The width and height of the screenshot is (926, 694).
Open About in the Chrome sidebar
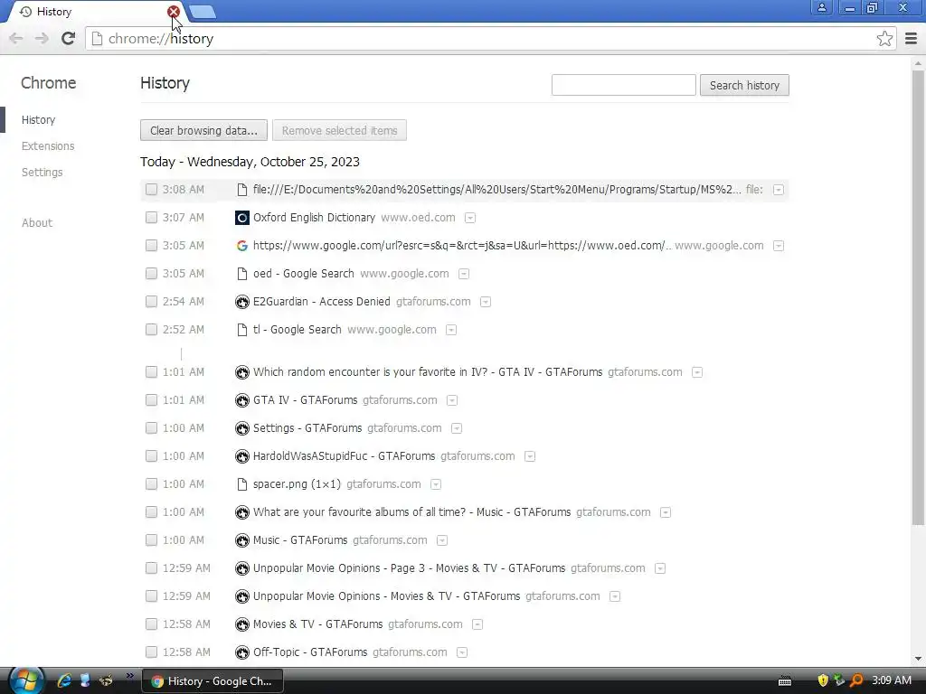(x=37, y=223)
